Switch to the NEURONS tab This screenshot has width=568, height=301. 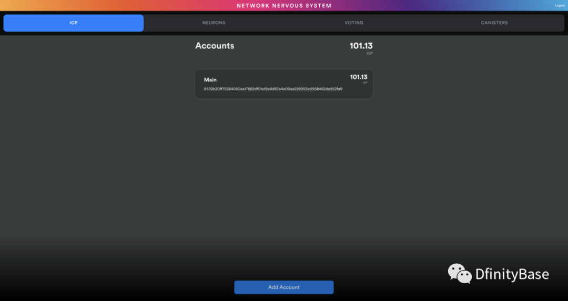point(214,23)
